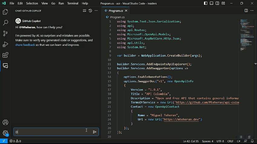Screen dimensions: 257x144
Task: Open the Terminal menu
Action: click(x=73, y=3)
